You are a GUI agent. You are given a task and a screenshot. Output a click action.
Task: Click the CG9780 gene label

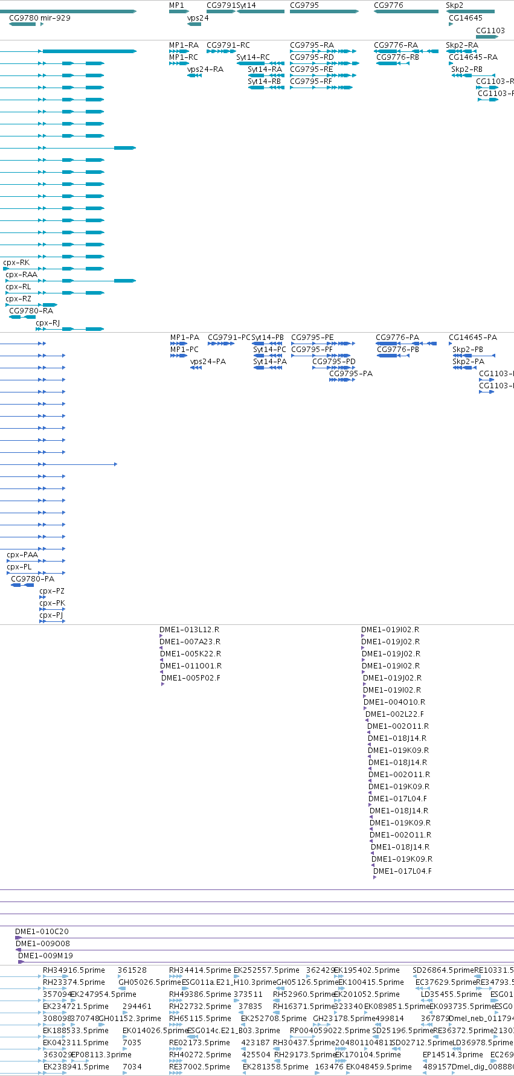[x=24, y=18]
